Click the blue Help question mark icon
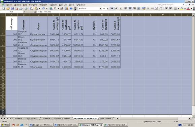This screenshot has width=195, height=127. pos(71,8)
